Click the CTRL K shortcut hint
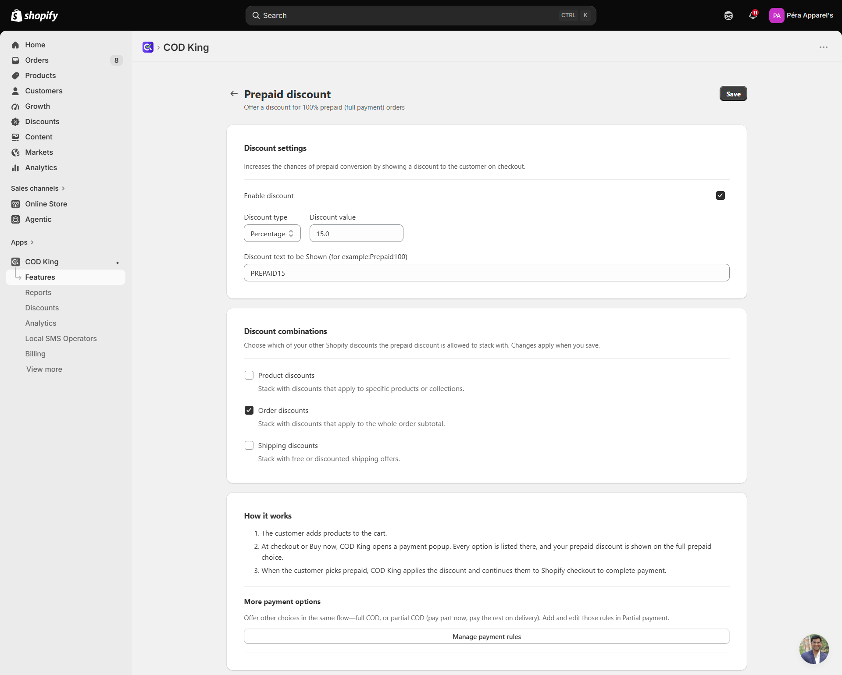 click(575, 15)
